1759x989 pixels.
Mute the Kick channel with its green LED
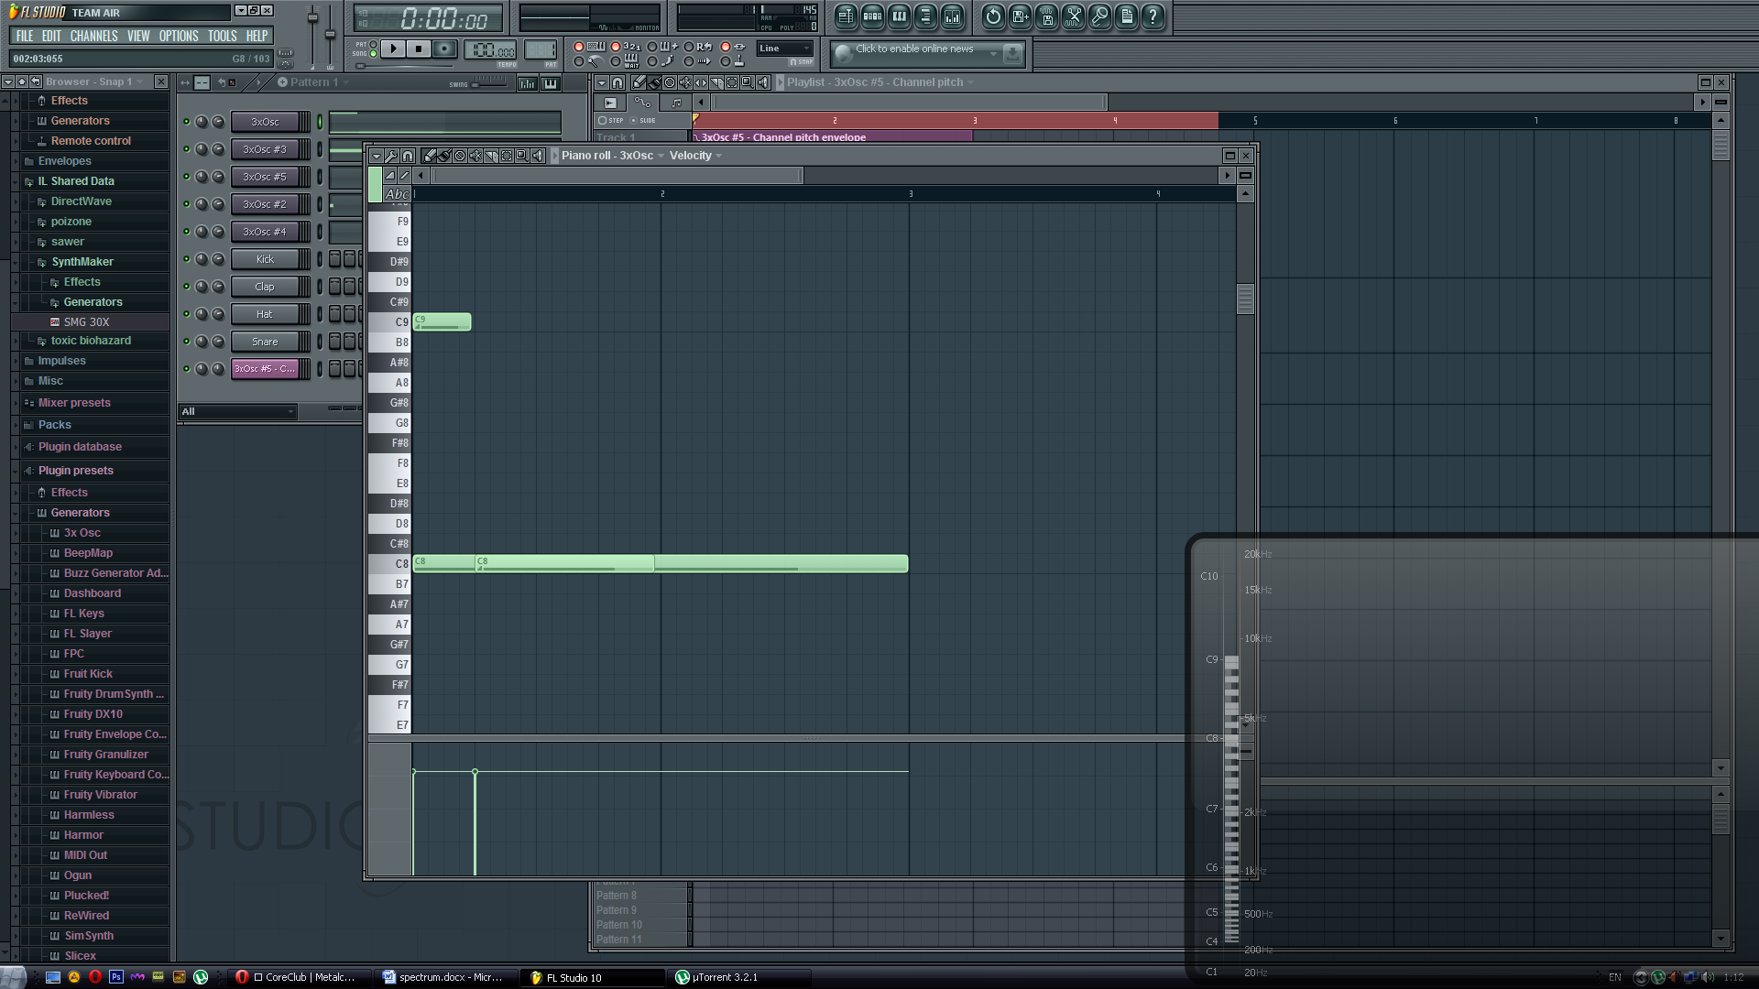[186, 259]
